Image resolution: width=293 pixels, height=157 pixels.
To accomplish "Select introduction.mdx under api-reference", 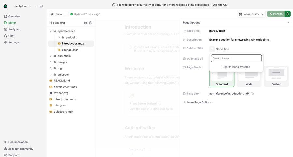I will [x=71, y=43].
